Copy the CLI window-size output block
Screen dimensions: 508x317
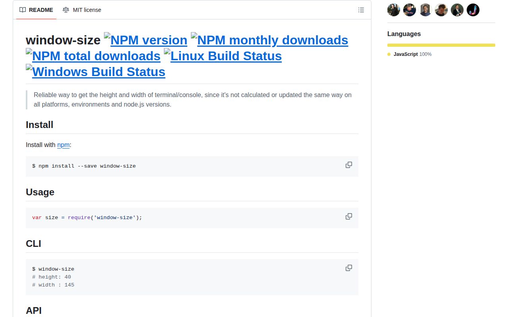349,268
